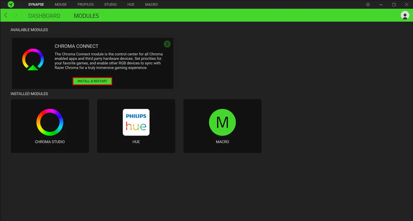Open the PROFILES tab

click(85, 4)
